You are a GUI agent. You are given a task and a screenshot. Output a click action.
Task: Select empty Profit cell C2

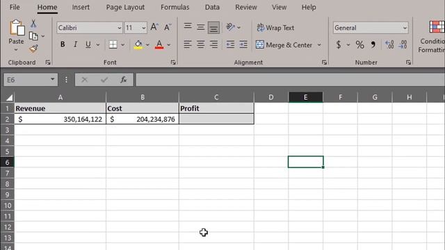pyautogui.click(x=216, y=119)
